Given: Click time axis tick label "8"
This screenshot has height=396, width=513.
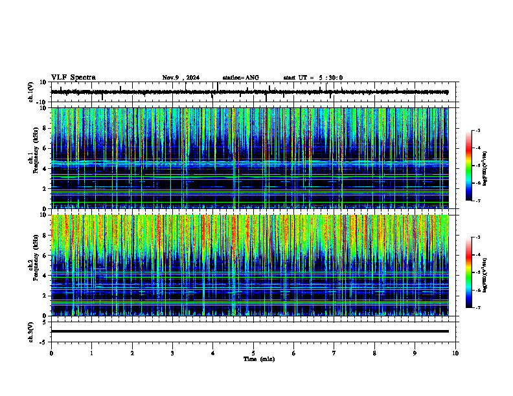Looking at the screenshot, I should coord(374,353).
